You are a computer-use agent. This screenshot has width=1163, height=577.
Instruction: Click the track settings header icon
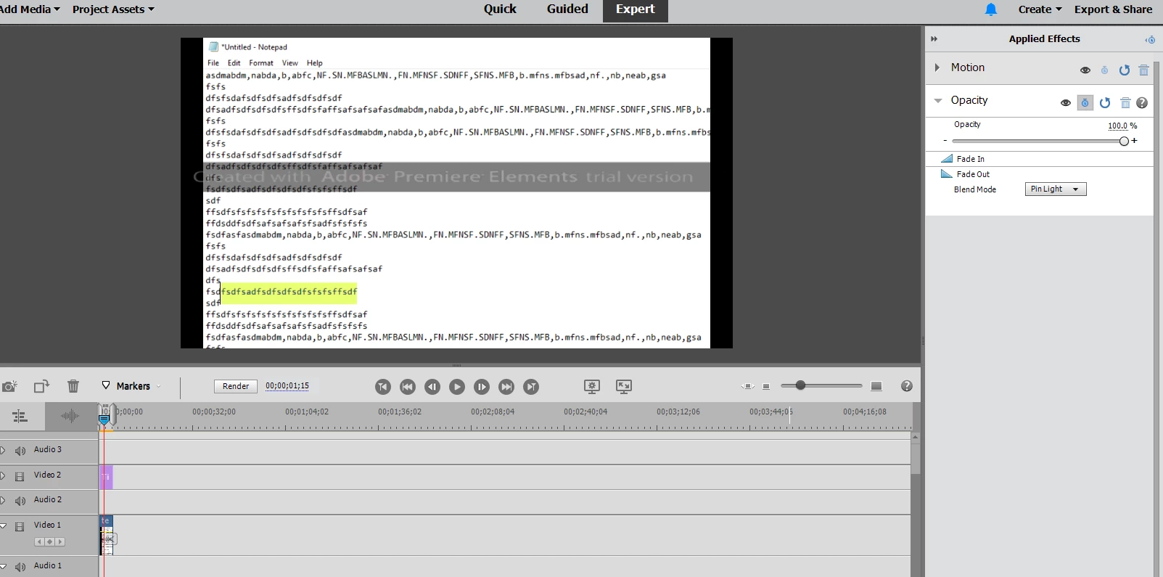pos(20,416)
